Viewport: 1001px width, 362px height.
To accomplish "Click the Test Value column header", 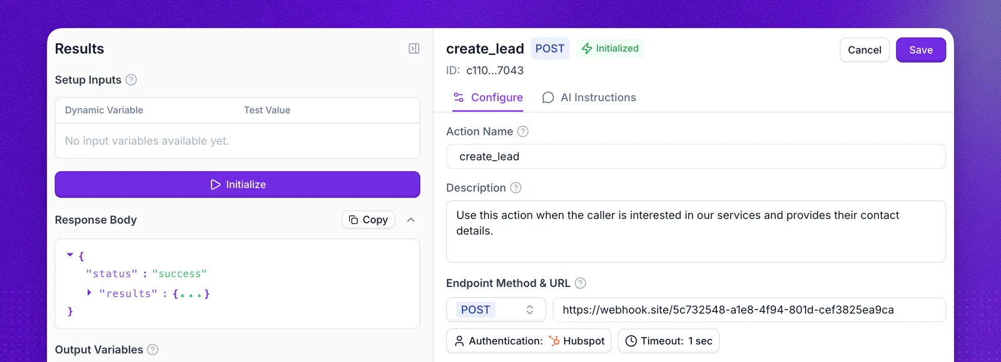I will pos(267,110).
